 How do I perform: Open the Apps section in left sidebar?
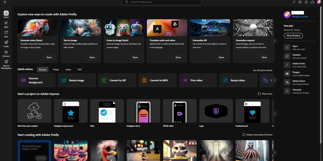pos(6,24)
